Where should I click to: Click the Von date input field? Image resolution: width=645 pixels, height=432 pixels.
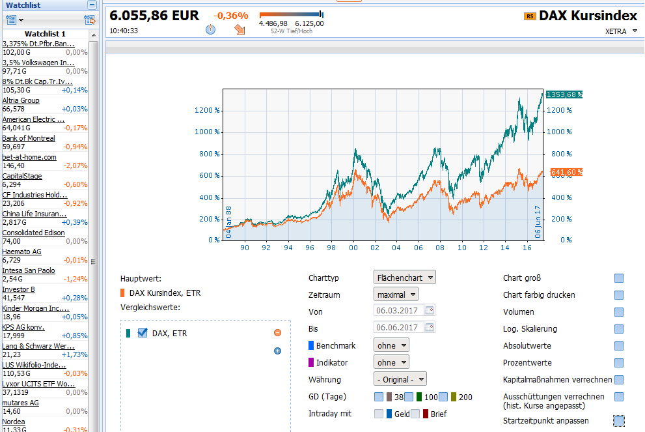point(398,311)
